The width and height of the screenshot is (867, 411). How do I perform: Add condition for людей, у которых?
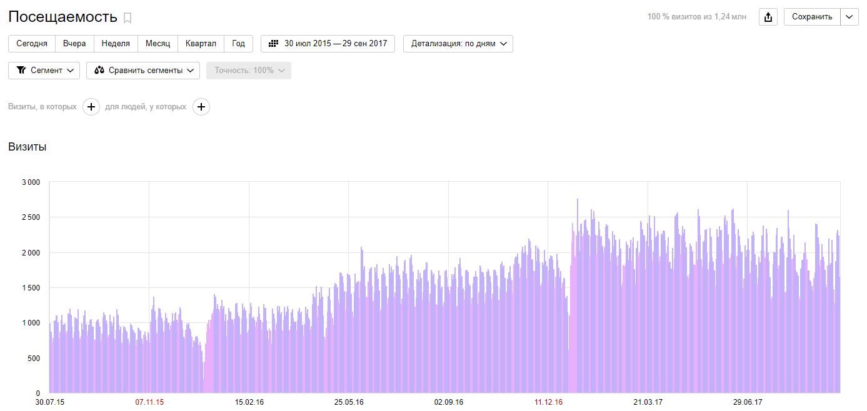click(x=201, y=107)
